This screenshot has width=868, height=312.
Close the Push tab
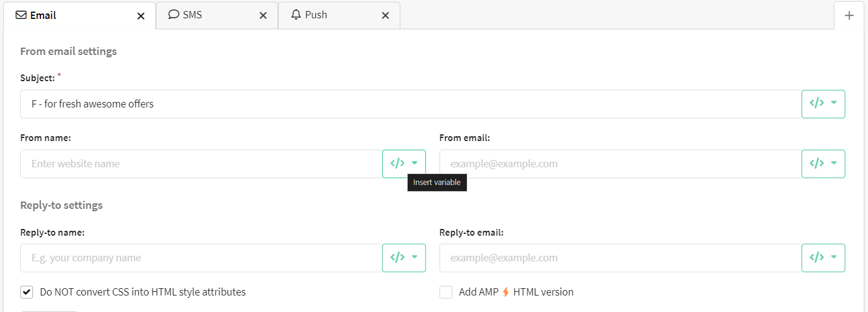(x=385, y=16)
